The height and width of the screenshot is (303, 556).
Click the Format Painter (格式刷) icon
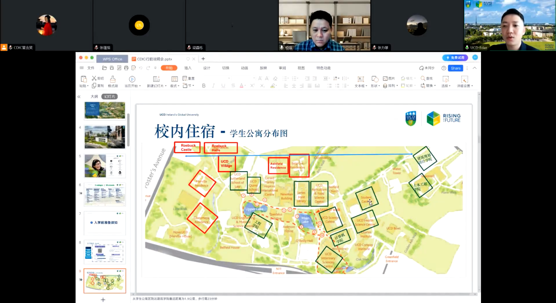pyautogui.click(x=113, y=79)
